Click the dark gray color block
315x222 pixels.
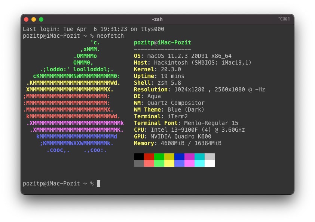[139, 163]
